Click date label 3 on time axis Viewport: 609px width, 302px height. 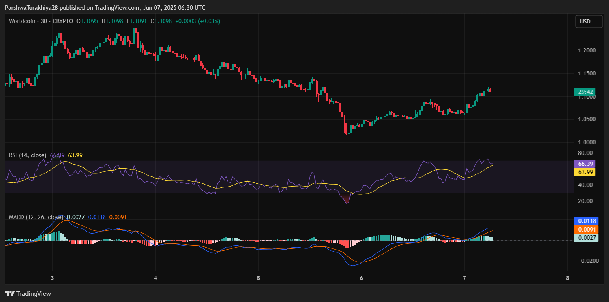[x=52, y=278]
